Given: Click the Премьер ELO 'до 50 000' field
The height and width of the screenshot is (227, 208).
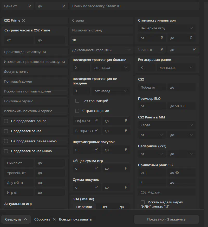Looking at the screenshot, I should (181, 106).
